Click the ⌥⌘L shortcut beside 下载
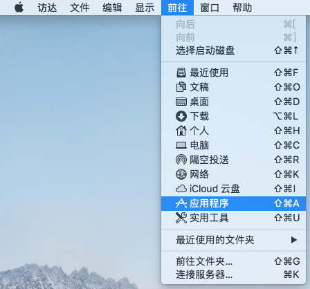 click(x=286, y=116)
